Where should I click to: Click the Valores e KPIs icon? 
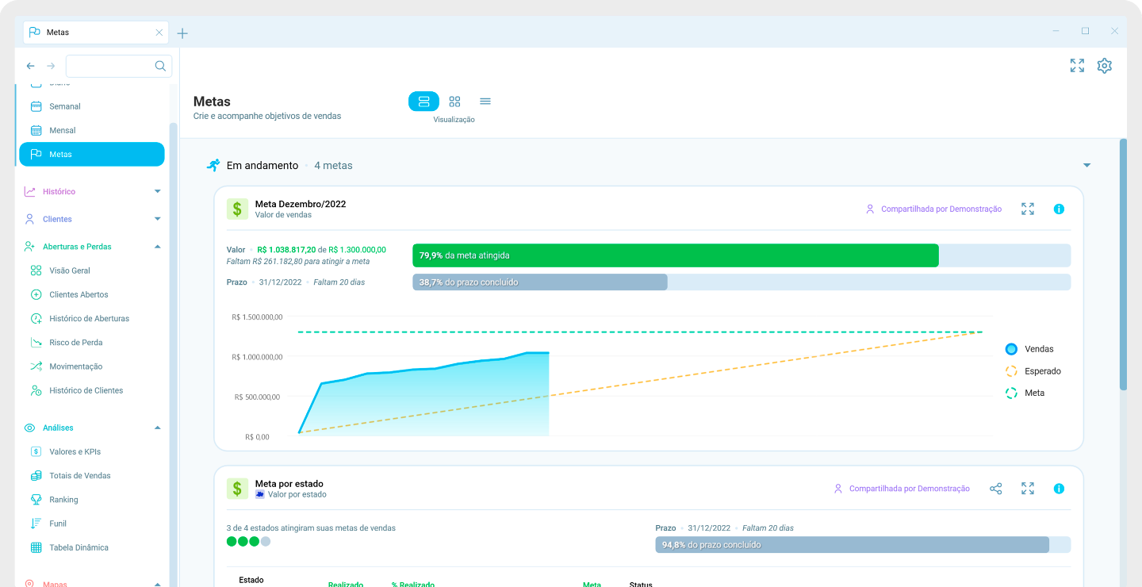coord(36,451)
